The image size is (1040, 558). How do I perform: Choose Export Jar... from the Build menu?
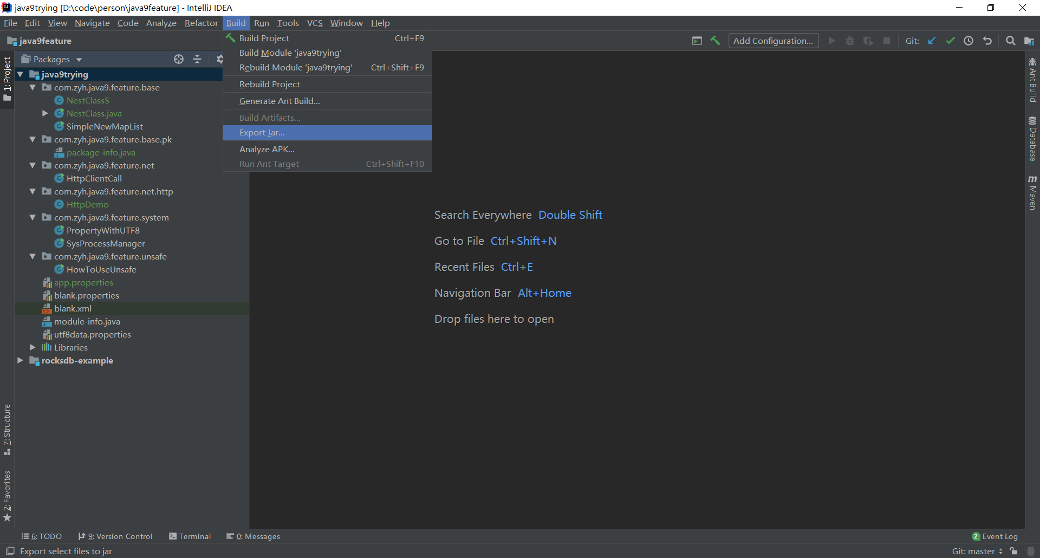coord(262,132)
